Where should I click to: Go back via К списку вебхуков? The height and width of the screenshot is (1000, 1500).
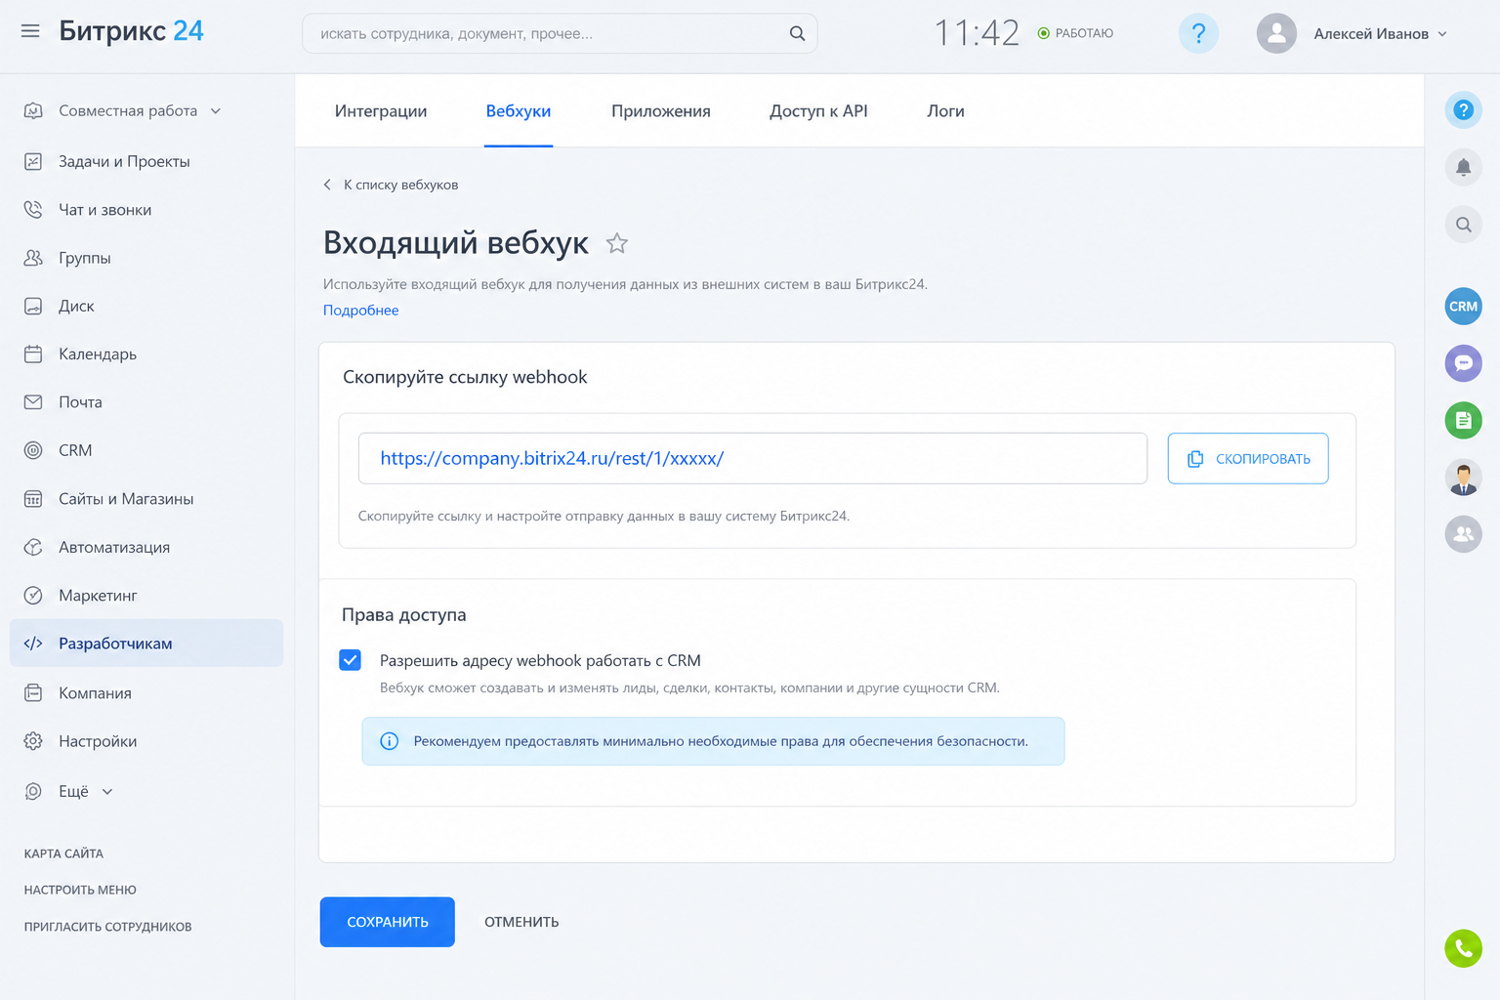pyautogui.click(x=391, y=185)
